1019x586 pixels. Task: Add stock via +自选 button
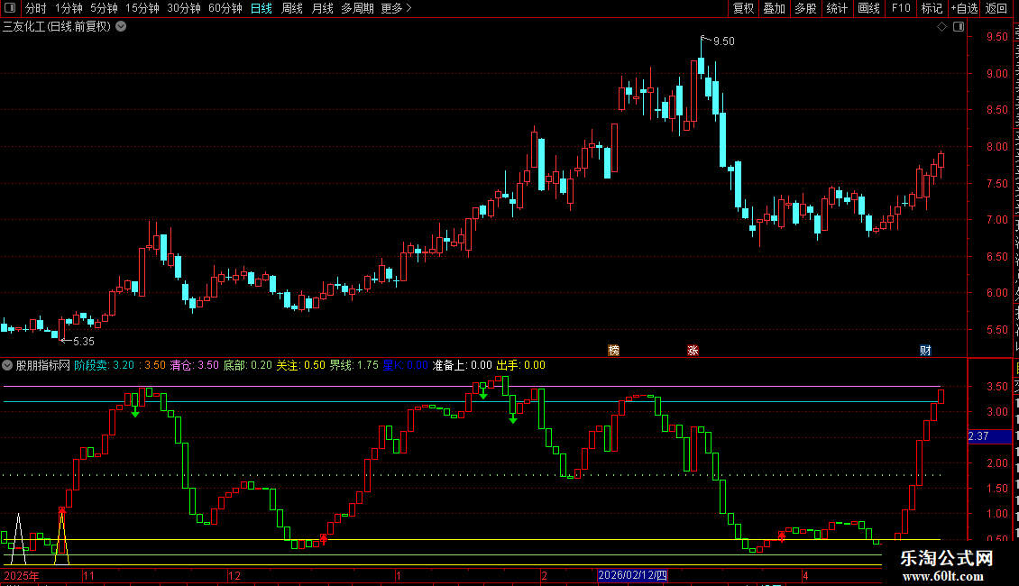click(964, 8)
